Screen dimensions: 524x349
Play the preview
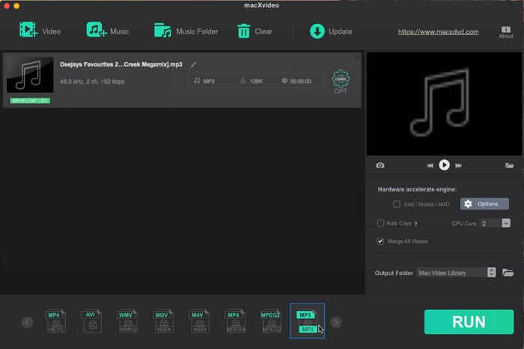click(x=444, y=165)
